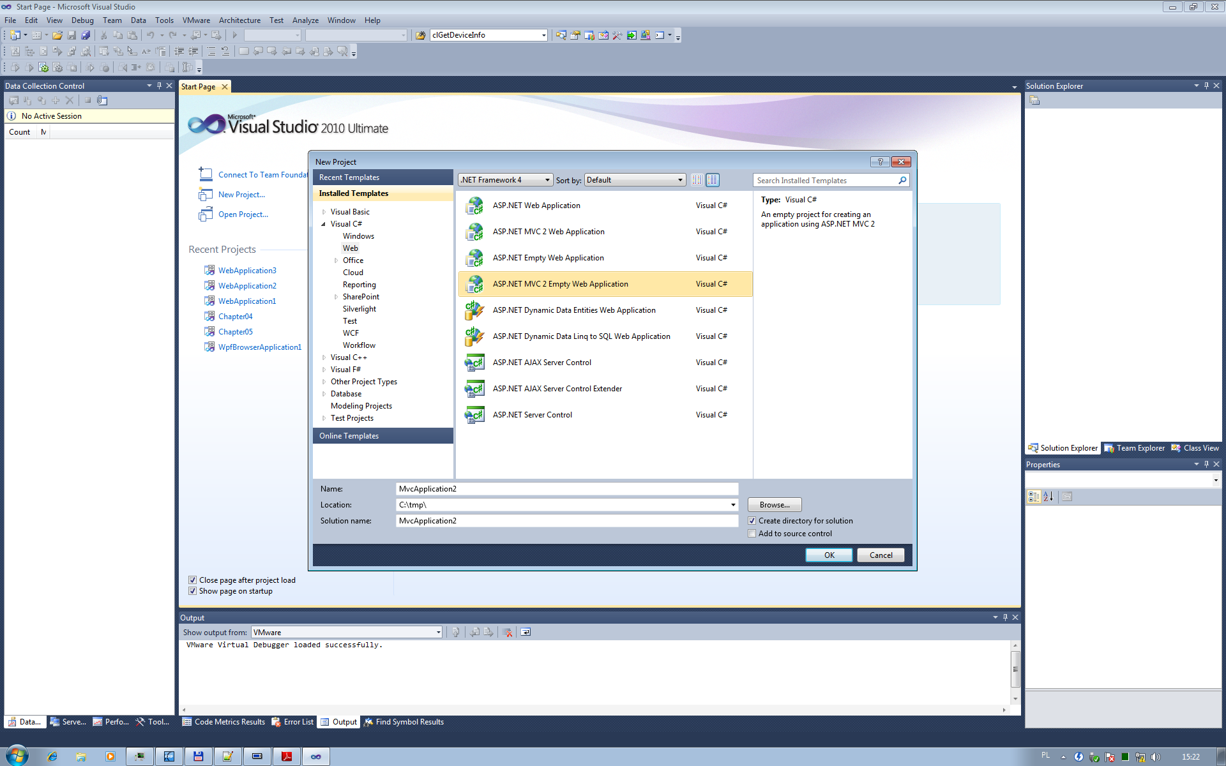Open the Debug menu

pos(82,20)
